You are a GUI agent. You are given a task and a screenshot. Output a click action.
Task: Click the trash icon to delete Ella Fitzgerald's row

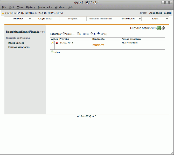click(x=57, y=43)
